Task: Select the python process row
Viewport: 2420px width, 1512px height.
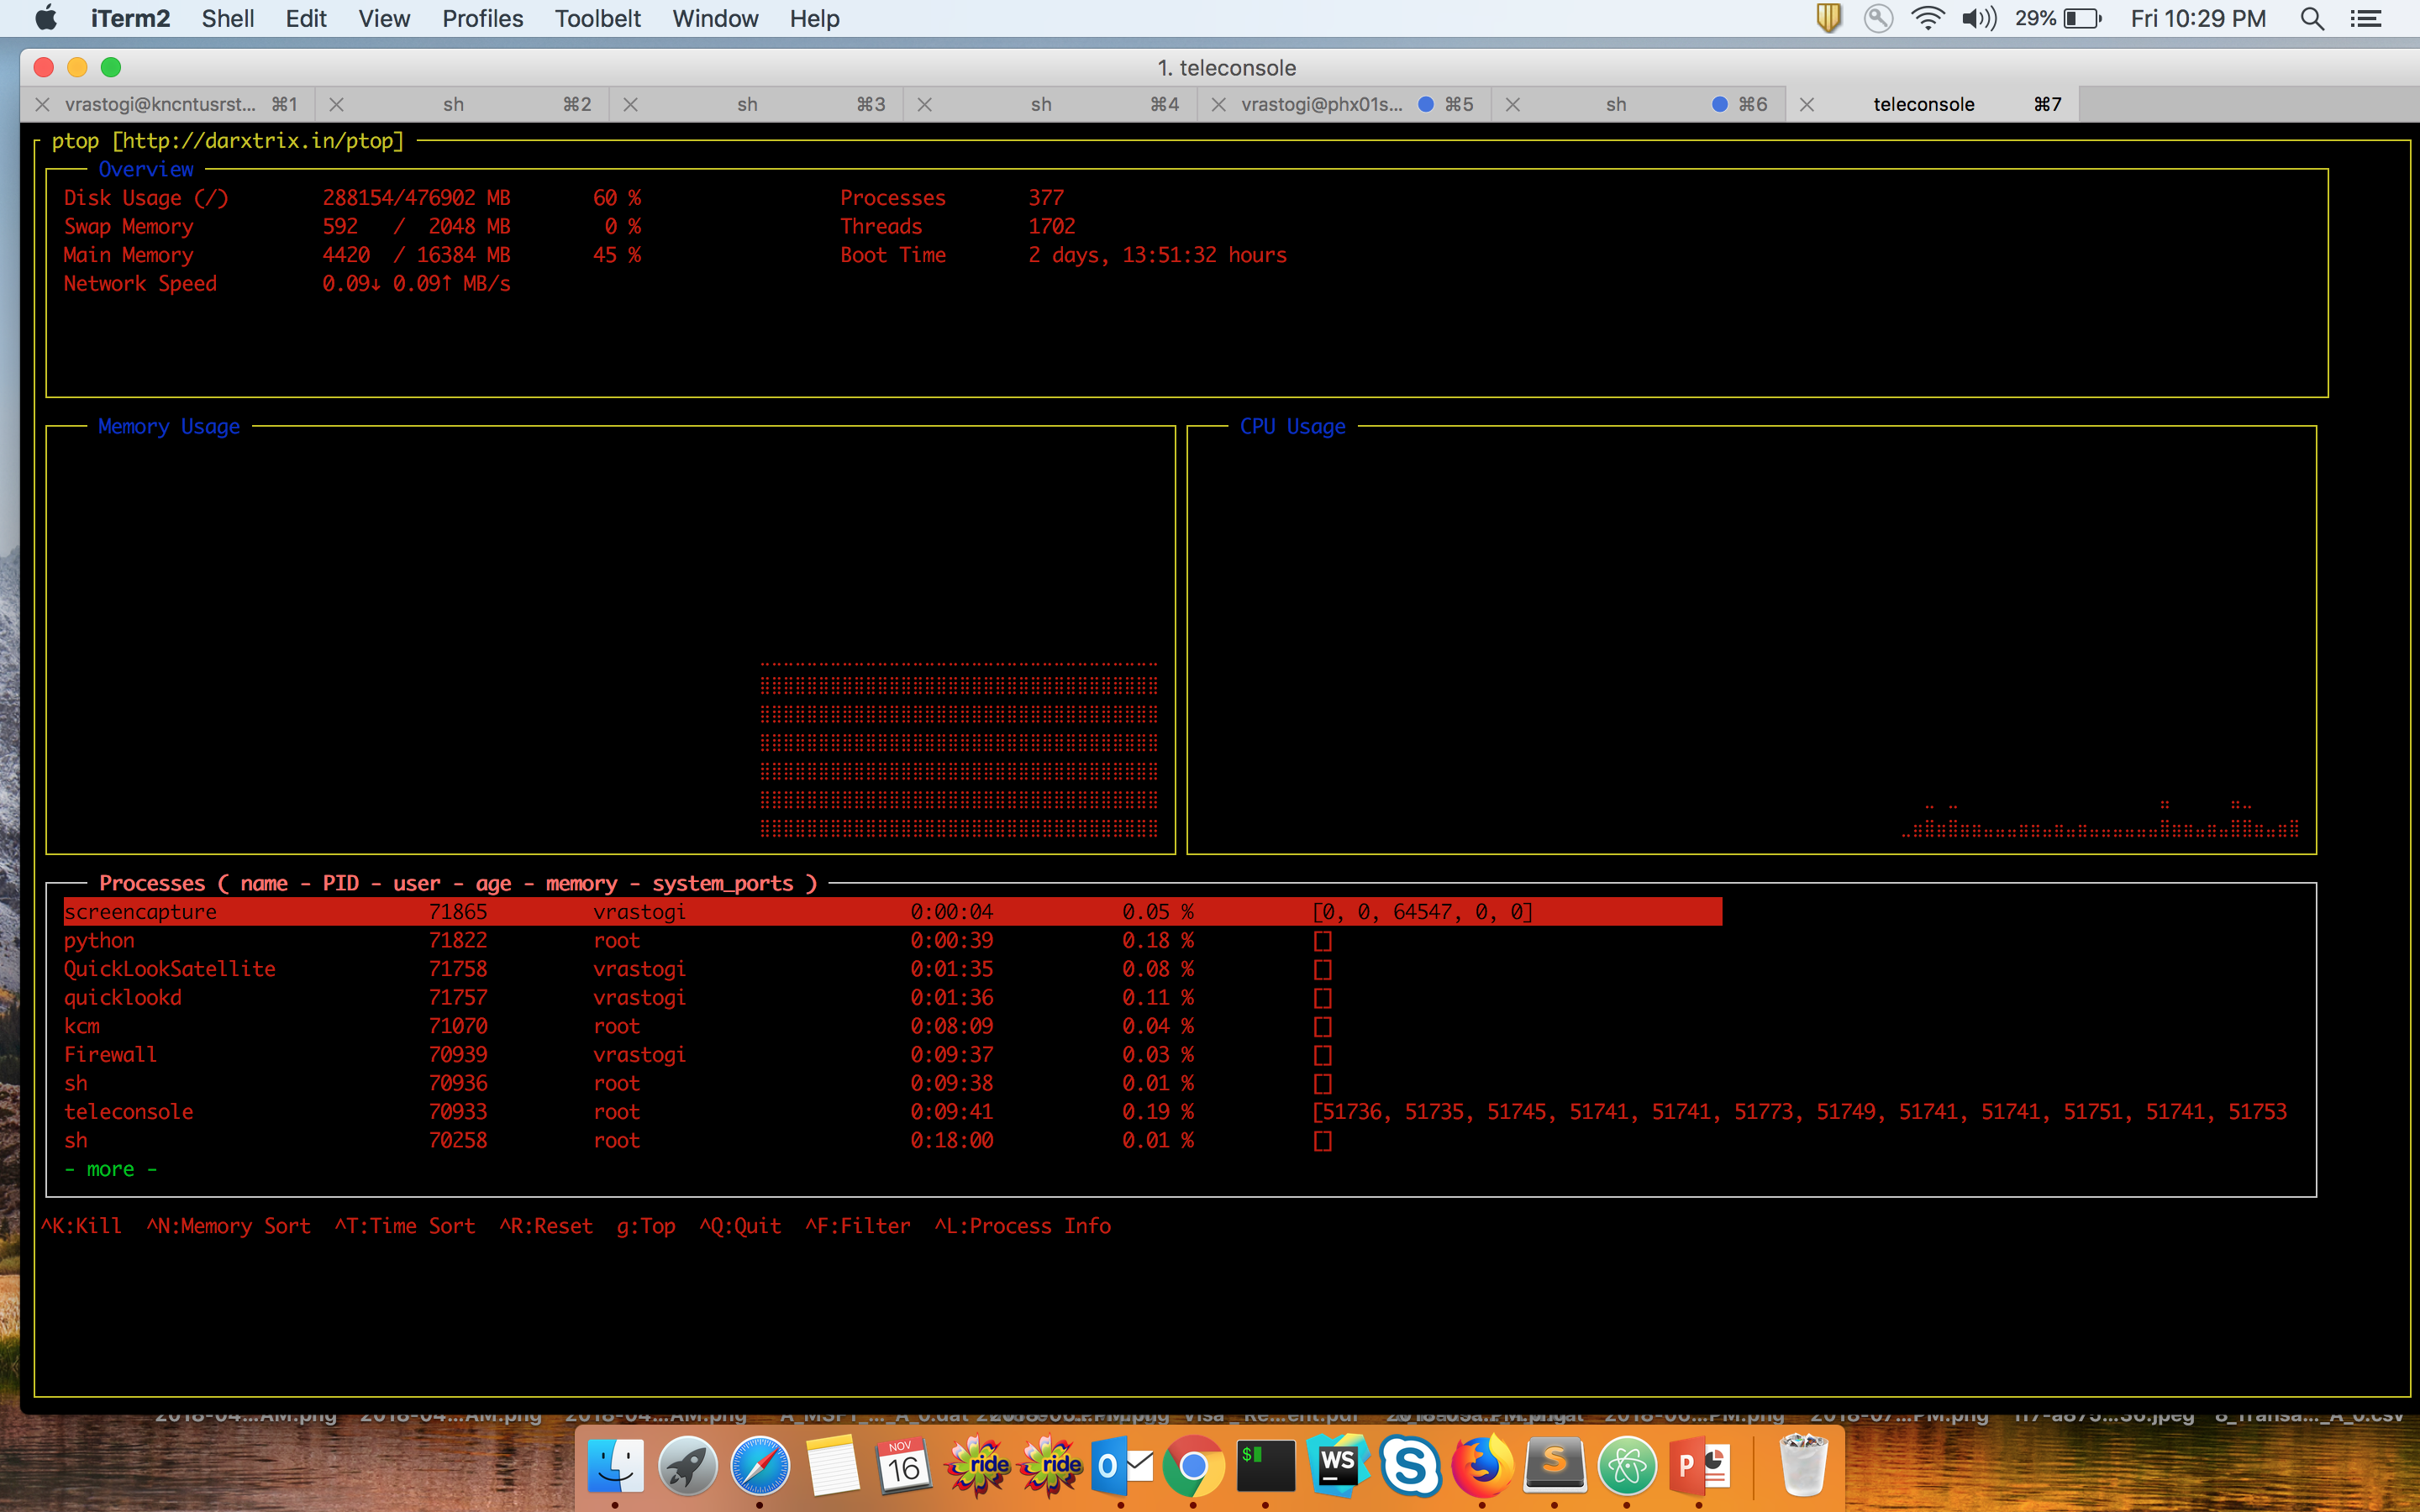Action: point(99,941)
